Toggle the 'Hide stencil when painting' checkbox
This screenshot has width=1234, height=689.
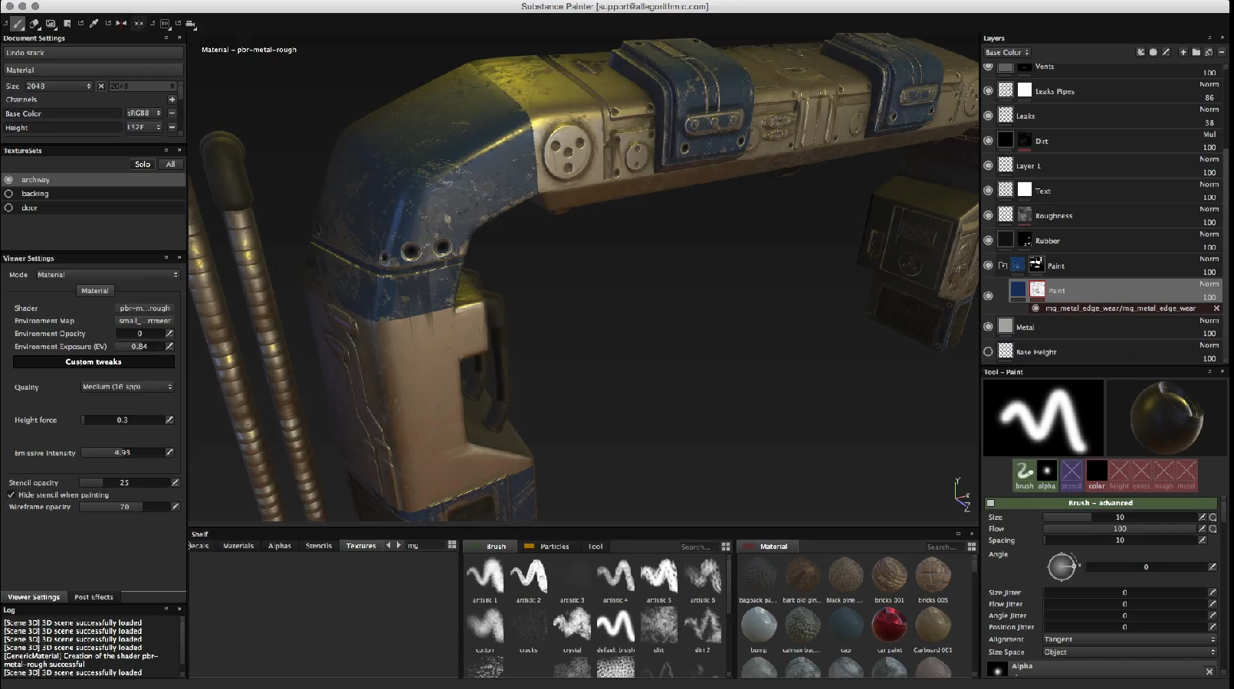click(x=11, y=495)
